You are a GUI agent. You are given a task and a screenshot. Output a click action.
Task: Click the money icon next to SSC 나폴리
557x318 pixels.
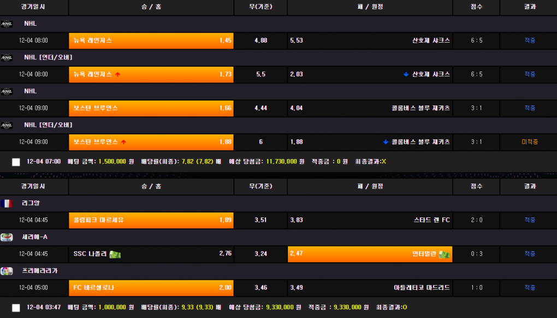pos(115,254)
